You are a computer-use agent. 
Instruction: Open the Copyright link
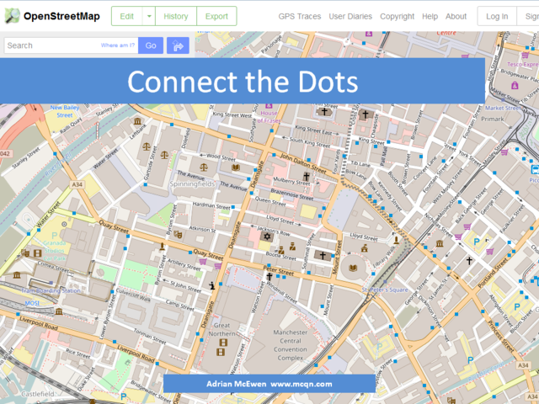point(397,17)
